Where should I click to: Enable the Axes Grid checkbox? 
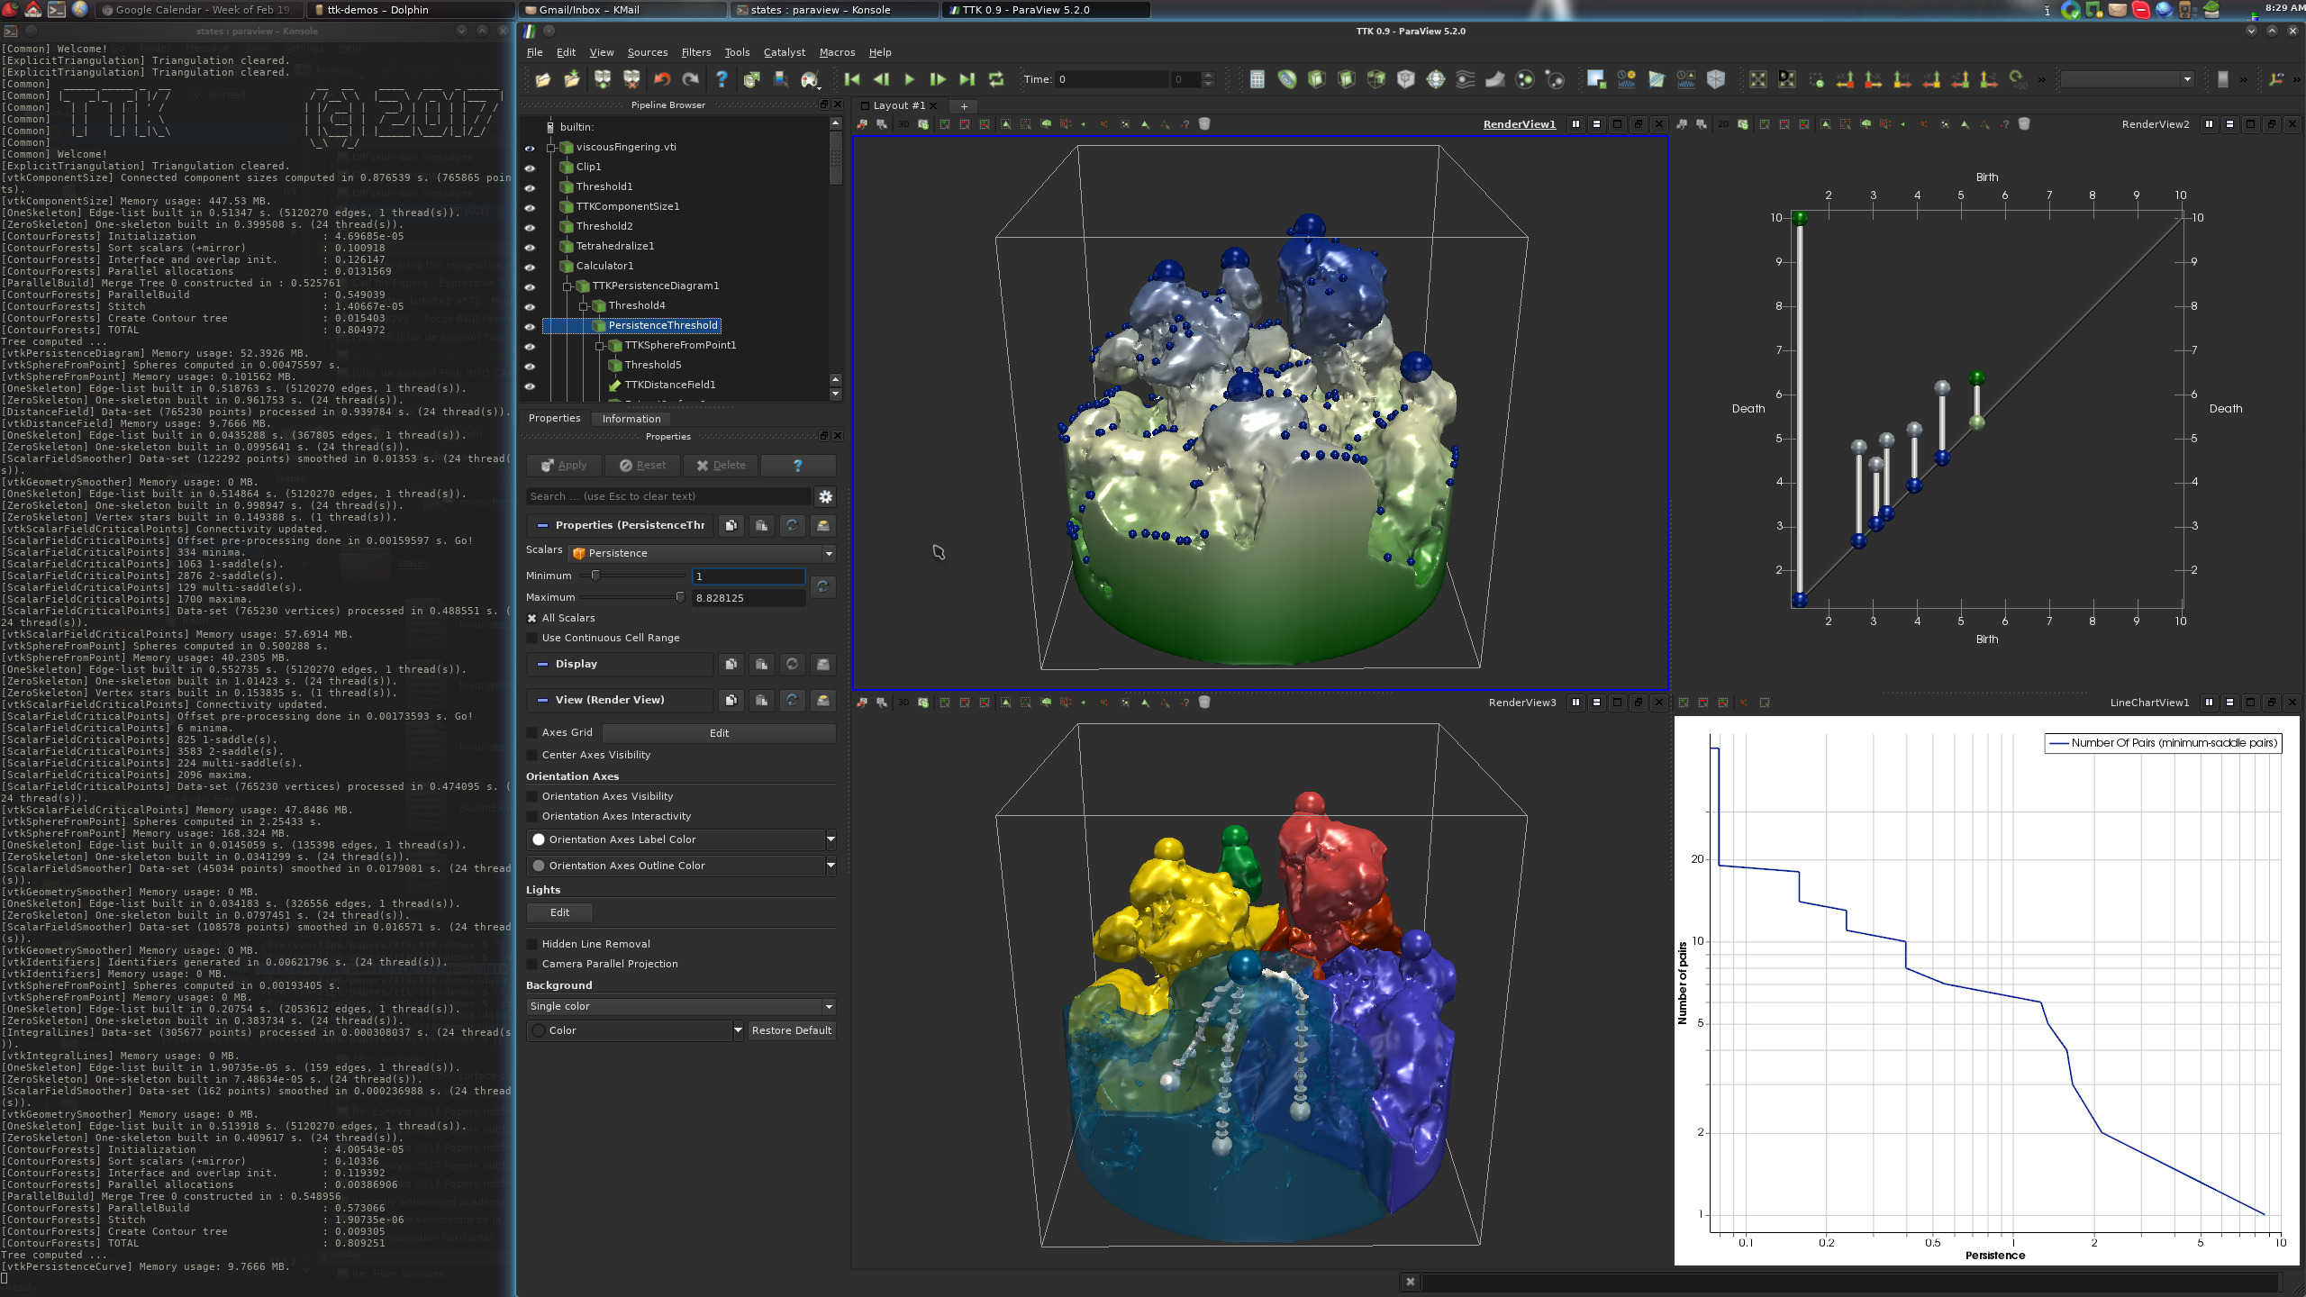[x=532, y=733]
